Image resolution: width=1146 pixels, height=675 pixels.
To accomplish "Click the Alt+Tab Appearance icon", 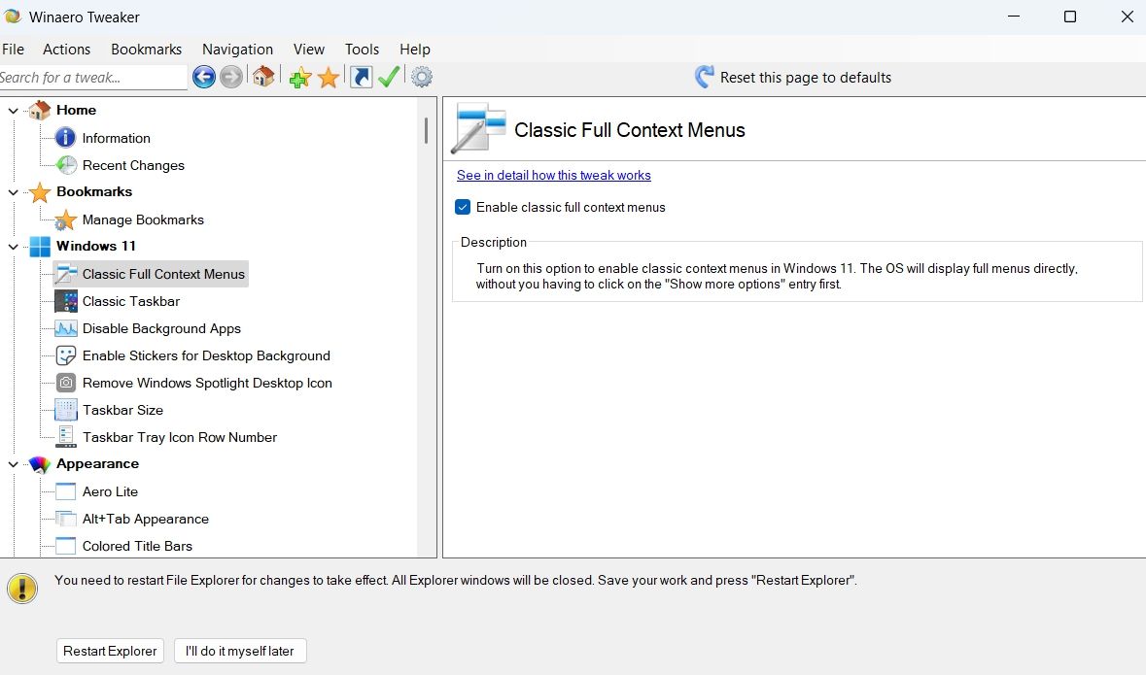I will (66, 519).
